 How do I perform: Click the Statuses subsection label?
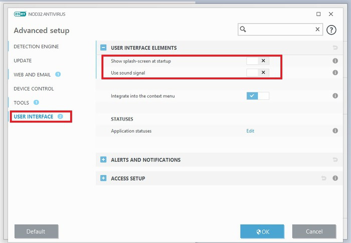pos(122,119)
